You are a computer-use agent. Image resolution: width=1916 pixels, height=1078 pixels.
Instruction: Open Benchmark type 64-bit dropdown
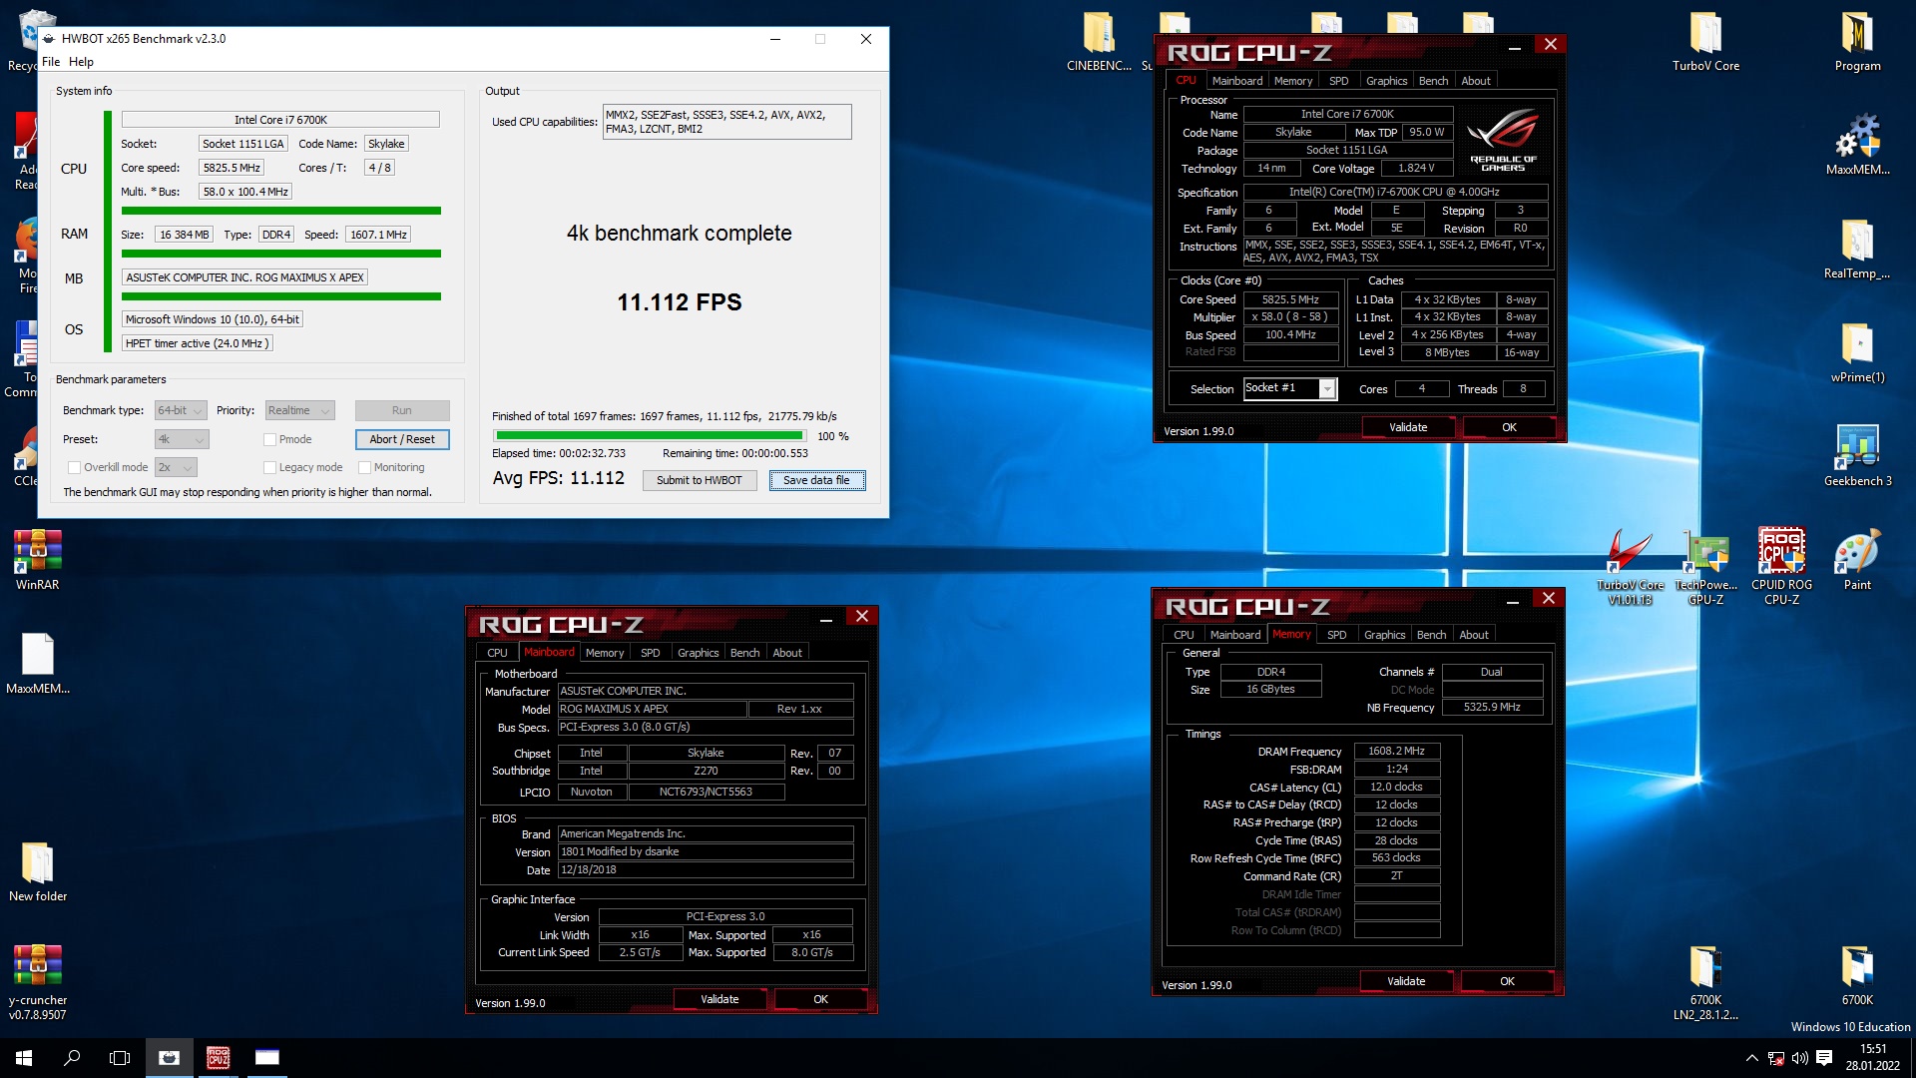click(181, 410)
